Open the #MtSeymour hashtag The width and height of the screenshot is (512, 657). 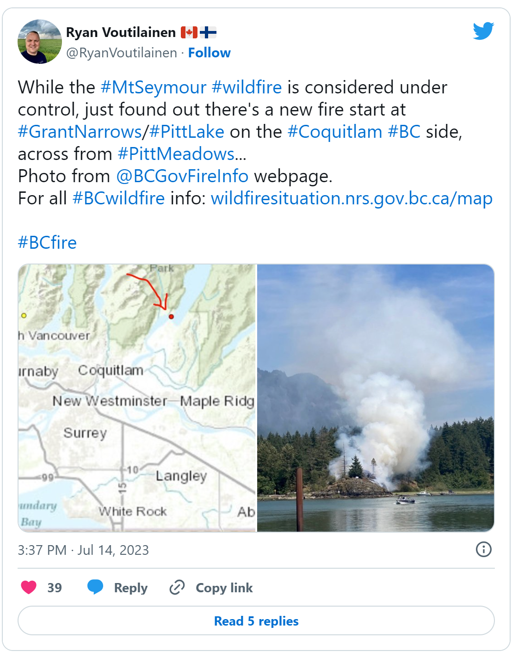153,87
